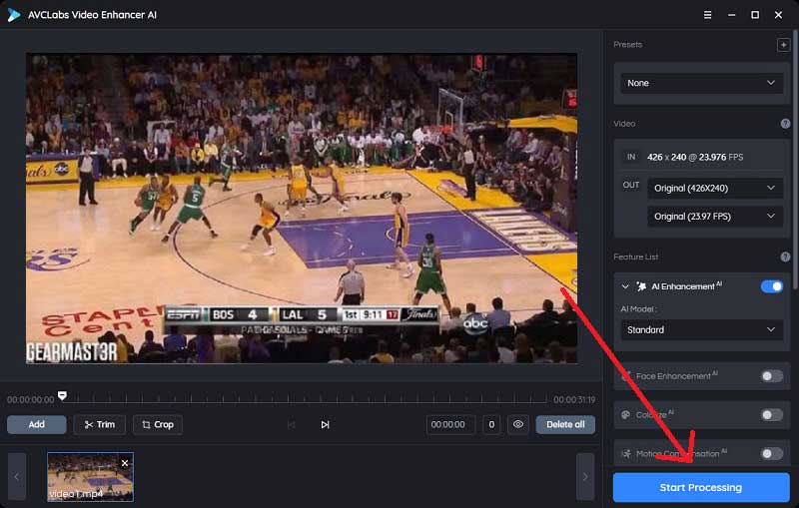Image resolution: width=799 pixels, height=508 pixels.
Task: Click the Crop button
Action: click(158, 424)
